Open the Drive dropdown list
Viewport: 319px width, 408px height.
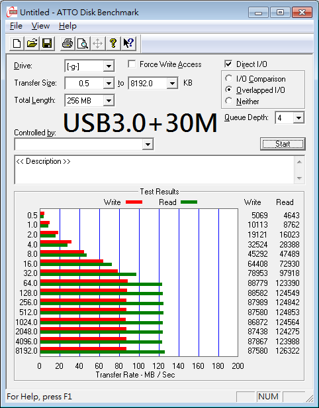tap(109, 66)
